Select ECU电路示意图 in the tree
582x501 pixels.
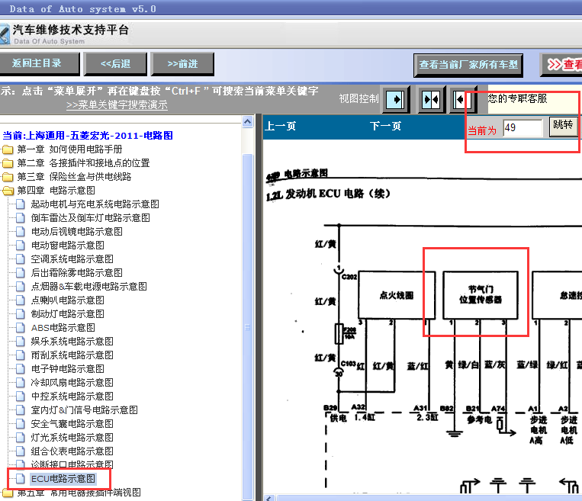(x=63, y=479)
